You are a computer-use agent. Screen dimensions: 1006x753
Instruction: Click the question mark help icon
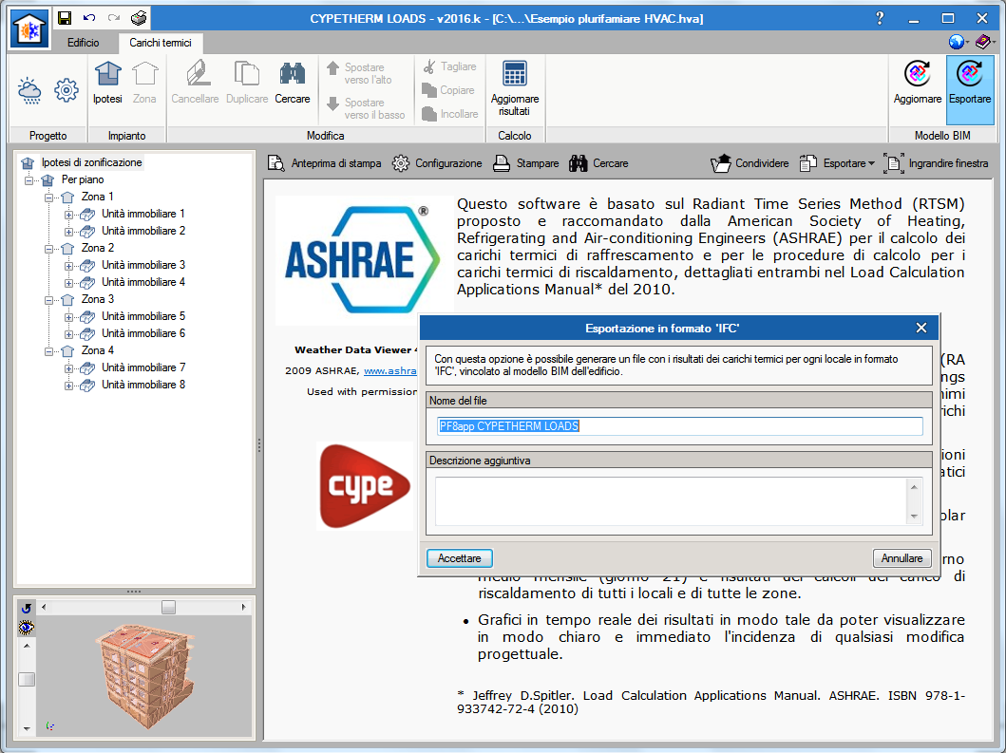pyautogui.click(x=880, y=18)
